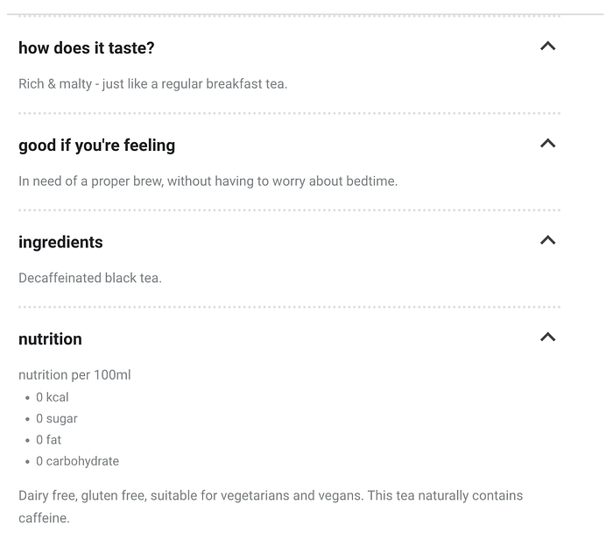Click the 'Dairy free, gluten free' dietary note
Screen dimensions: 613x540
click(271, 507)
